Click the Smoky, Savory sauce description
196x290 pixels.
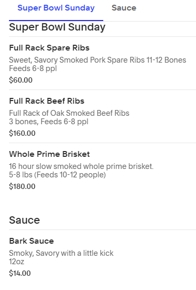point(61,253)
